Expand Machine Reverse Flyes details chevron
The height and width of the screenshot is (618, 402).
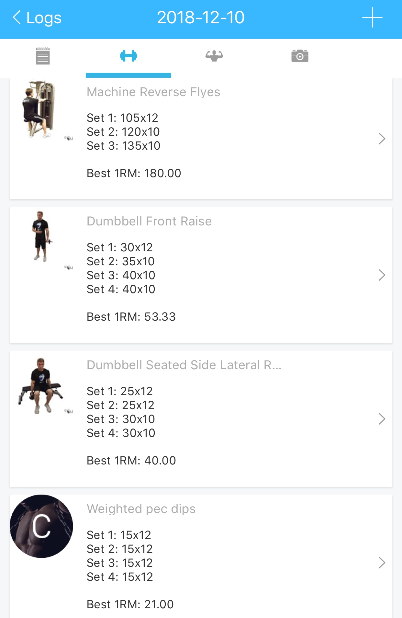(382, 139)
